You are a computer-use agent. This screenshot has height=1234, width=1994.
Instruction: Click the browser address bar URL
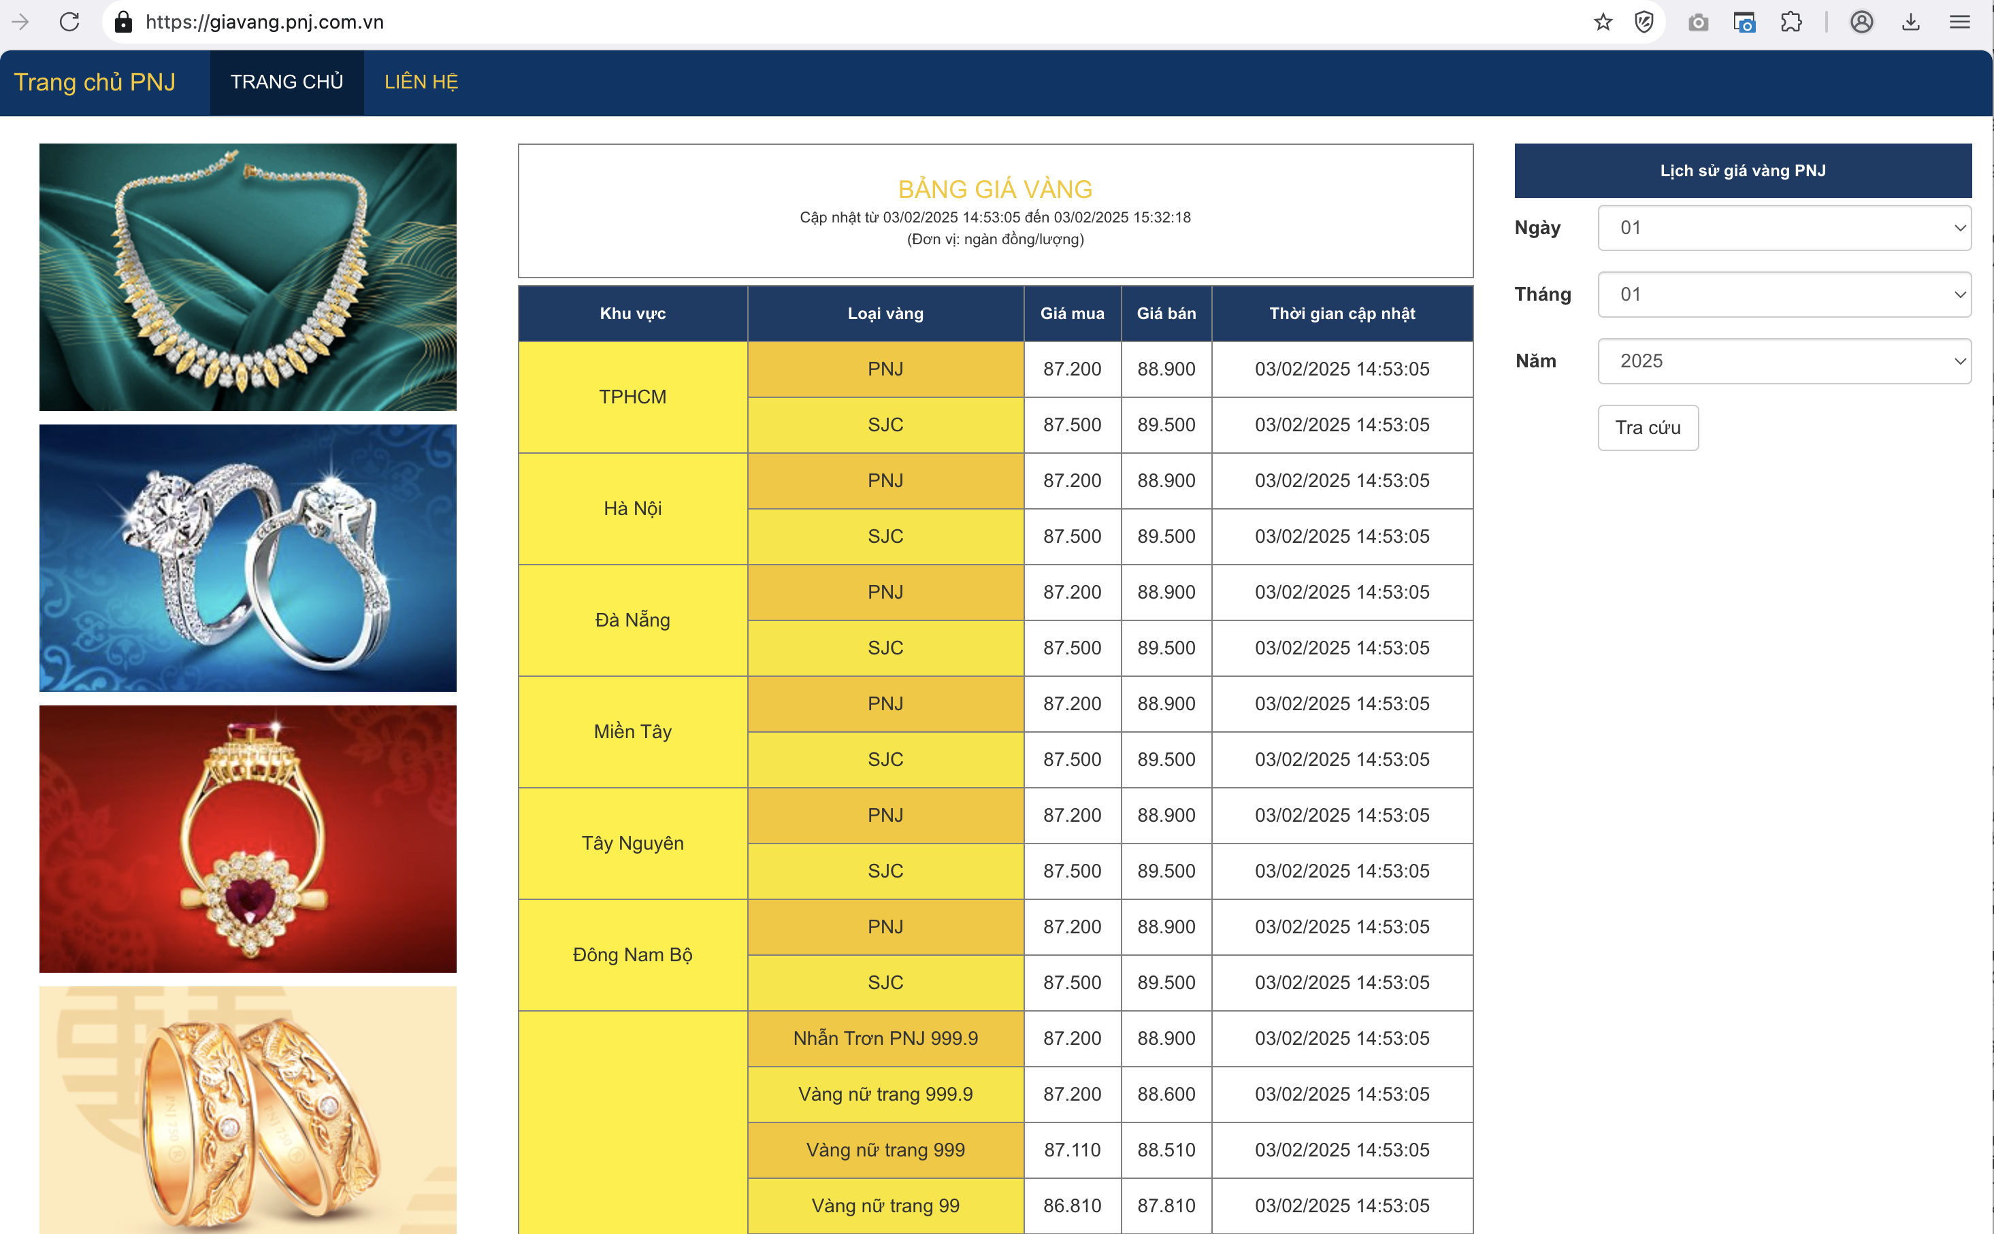pyautogui.click(x=265, y=22)
